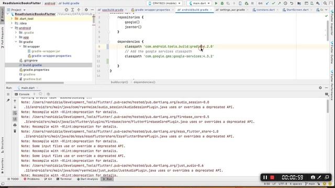
Task: Commit changes with Git checkmark icon
Action: [273, 3]
